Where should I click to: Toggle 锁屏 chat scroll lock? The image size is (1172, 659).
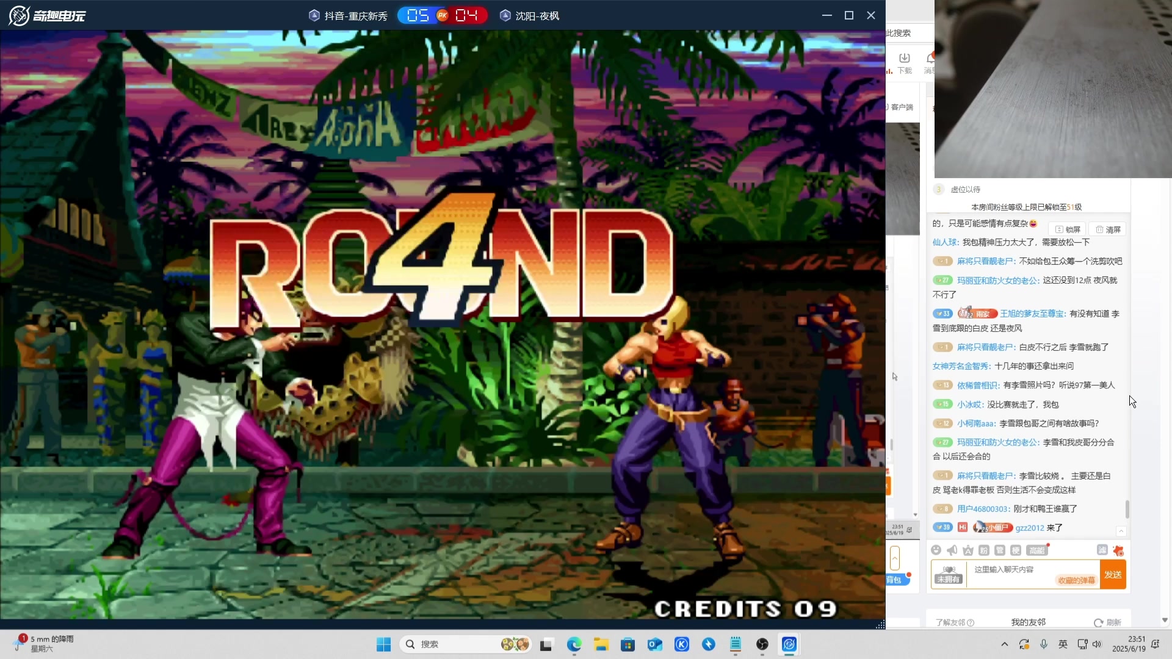click(1068, 229)
